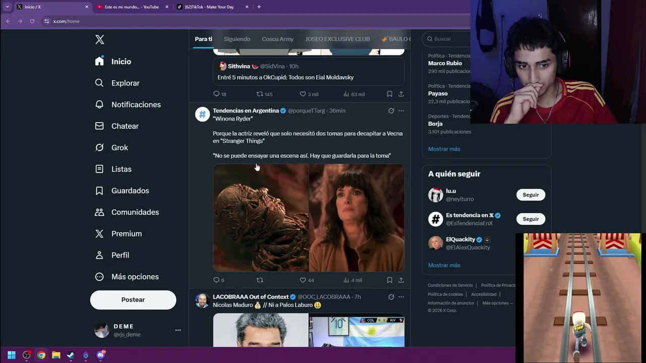646x363 pixels.
Task: Click the Comunidades people icon in sidebar
Action: click(x=99, y=212)
